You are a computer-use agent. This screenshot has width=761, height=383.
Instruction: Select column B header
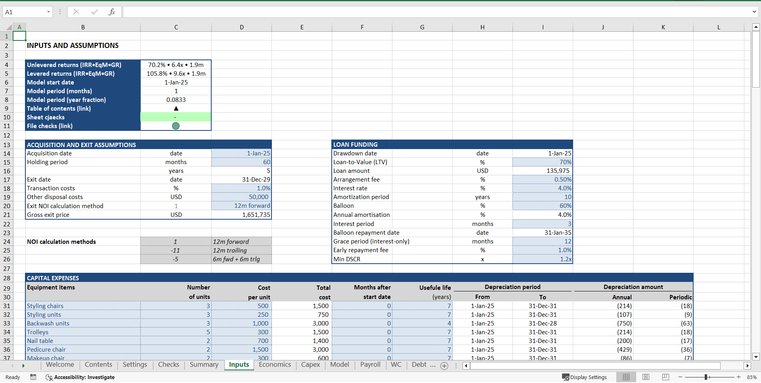(83, 27)
